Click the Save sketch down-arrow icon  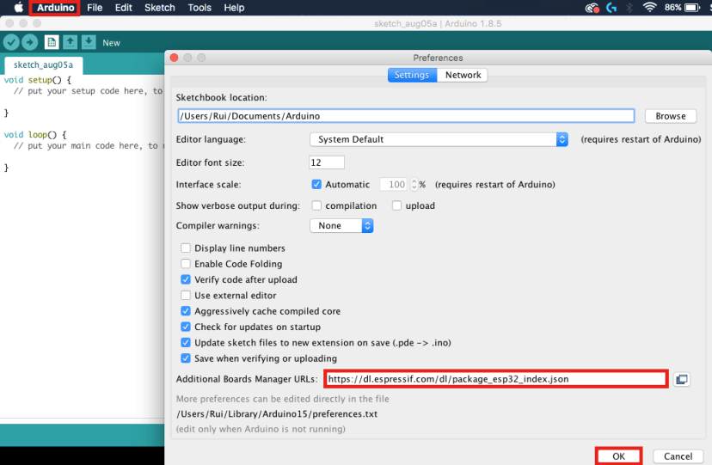[x=88, y=42]
